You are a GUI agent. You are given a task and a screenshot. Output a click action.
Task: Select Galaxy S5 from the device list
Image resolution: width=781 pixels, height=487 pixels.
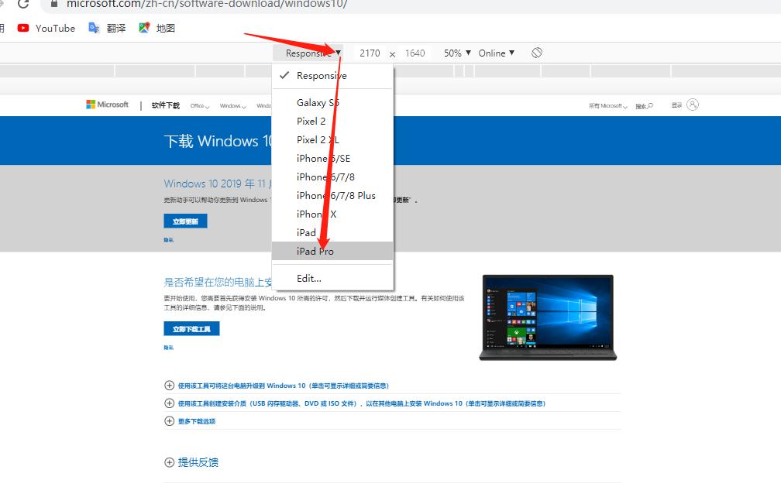click(319, 102)
